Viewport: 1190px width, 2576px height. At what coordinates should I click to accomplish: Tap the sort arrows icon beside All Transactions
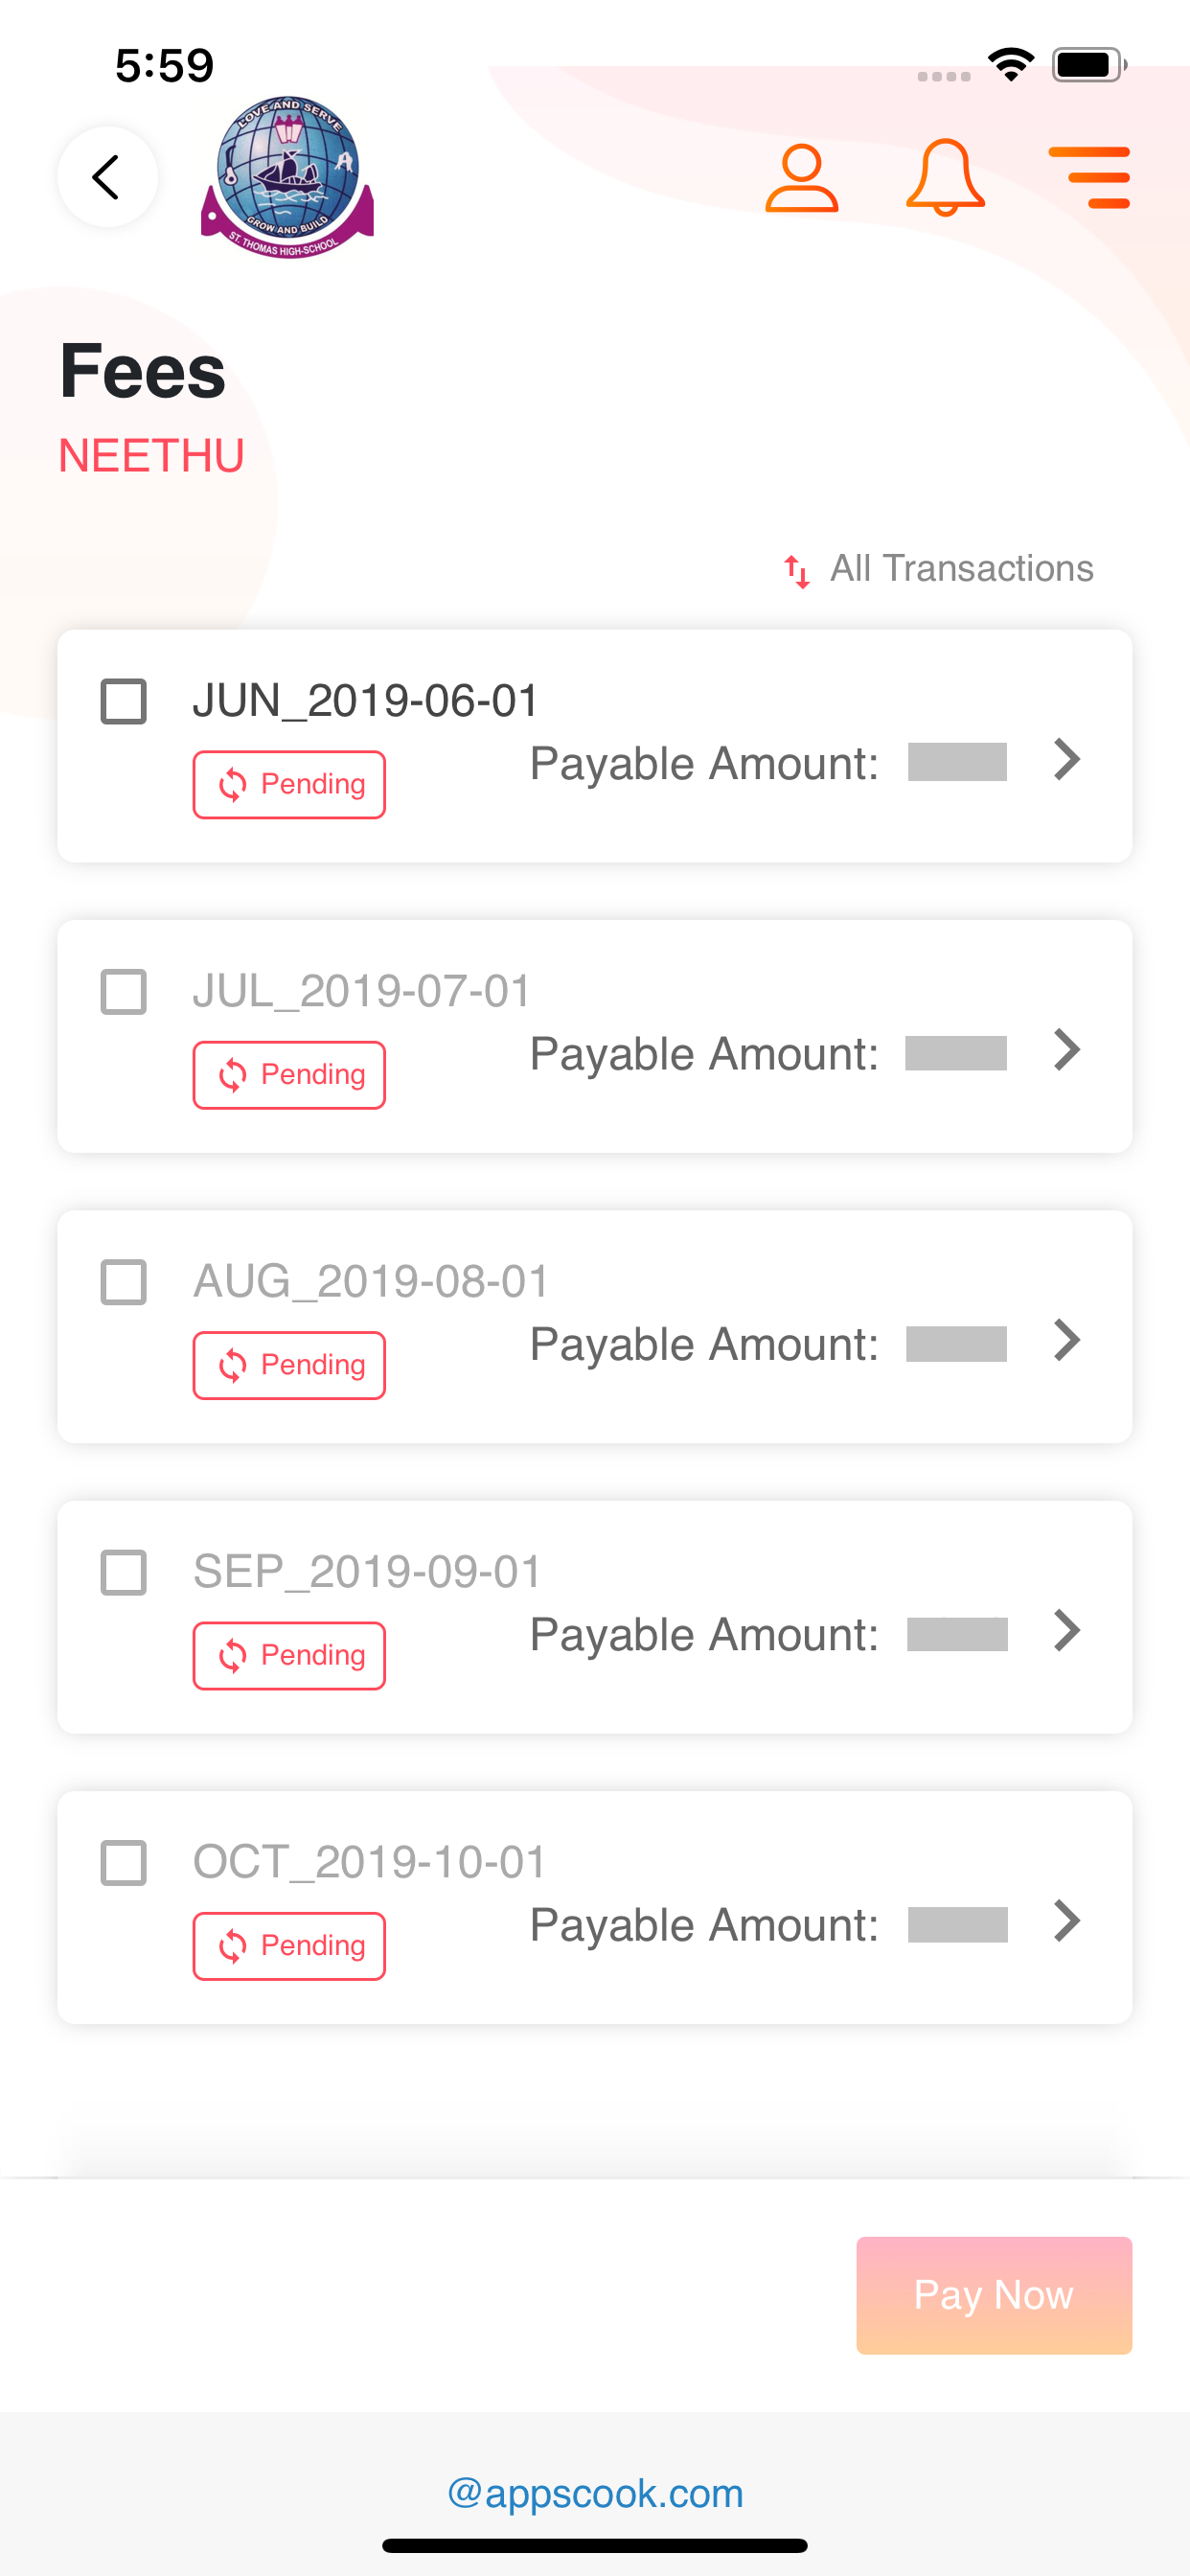coord(797,571)
